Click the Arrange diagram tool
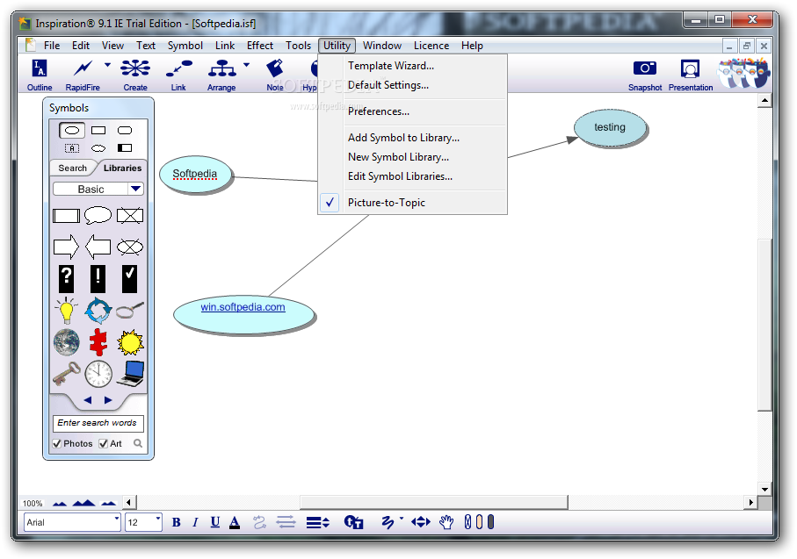Image resolution: width=797 pixels, height=559 pixels. (x=221, y=75)
